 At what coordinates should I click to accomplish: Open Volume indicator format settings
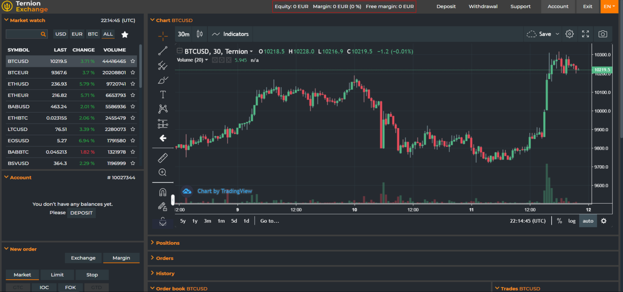(x=222, y=60)
